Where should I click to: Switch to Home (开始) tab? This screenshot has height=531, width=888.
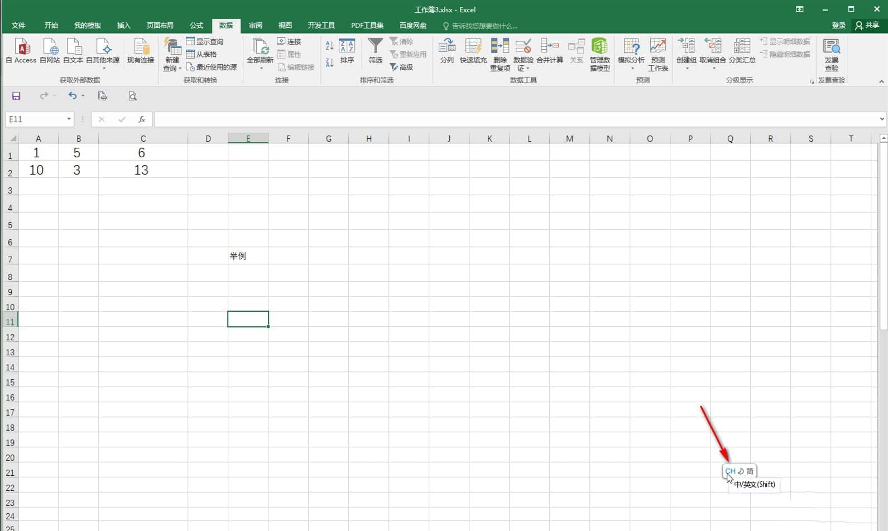tap(51, 26)
